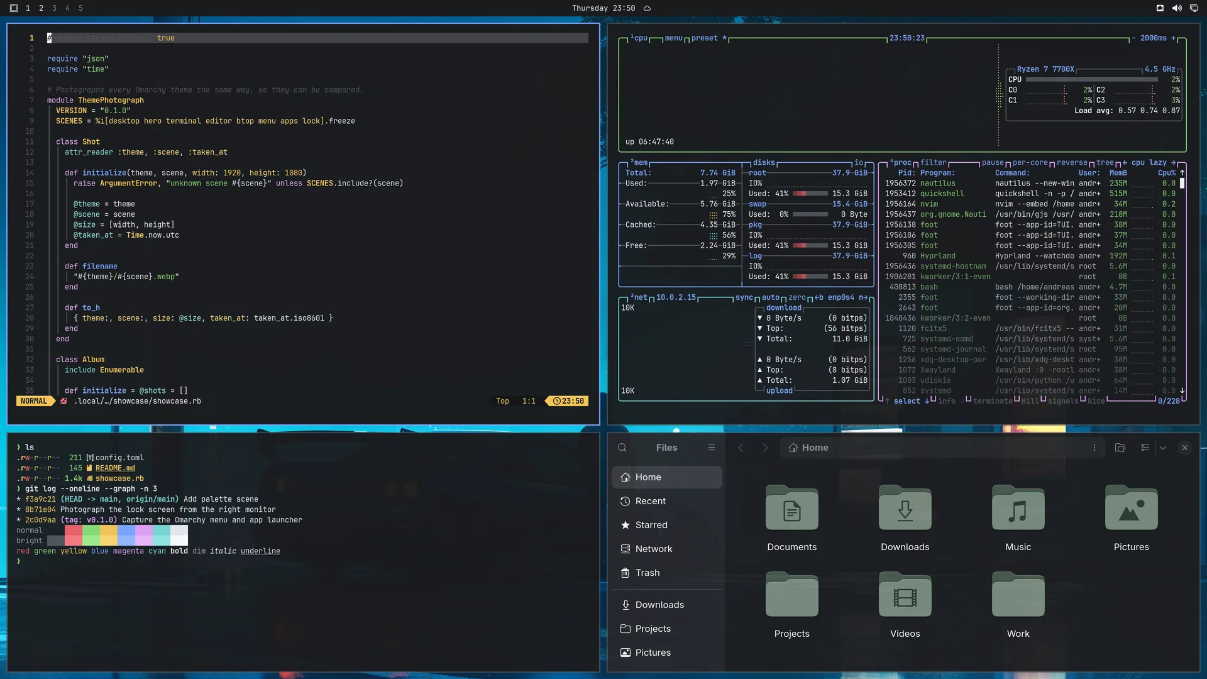Open Projects bookmark in the Files sidebar
This screenshot has width=1207, height=679.
pos(667,629)
